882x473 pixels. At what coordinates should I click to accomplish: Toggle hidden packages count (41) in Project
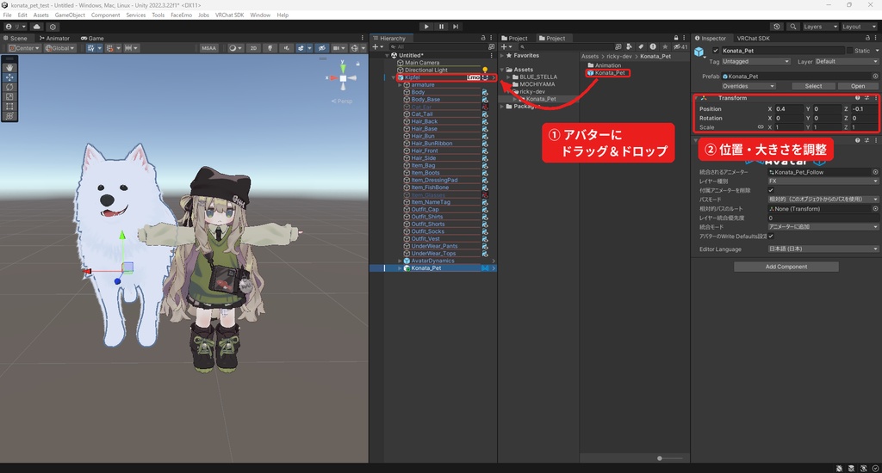point(680,47)
